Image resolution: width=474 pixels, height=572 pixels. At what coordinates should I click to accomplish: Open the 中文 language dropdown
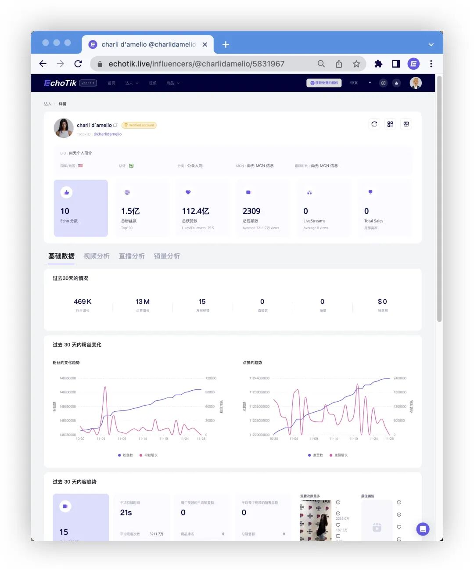(360, 83)
